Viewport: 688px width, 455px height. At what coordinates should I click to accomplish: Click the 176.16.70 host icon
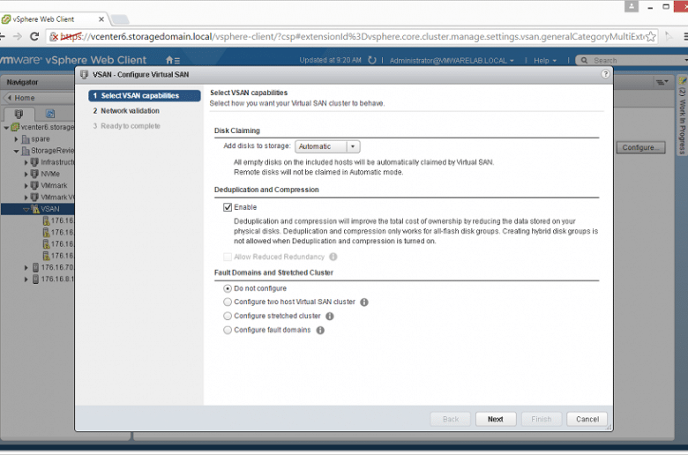click(x=35, y=268)
